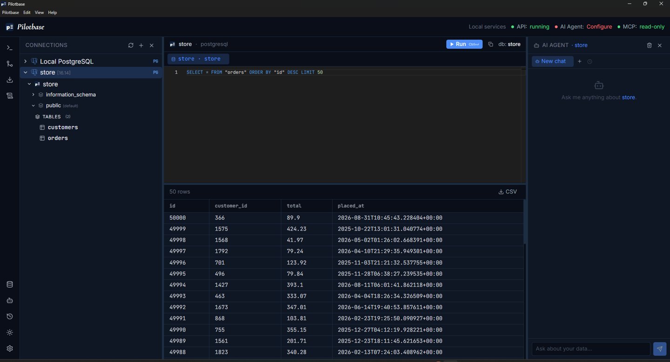Open the AI robot sidebar icon
Screen dimensions: 670x362
pos(9,300)
